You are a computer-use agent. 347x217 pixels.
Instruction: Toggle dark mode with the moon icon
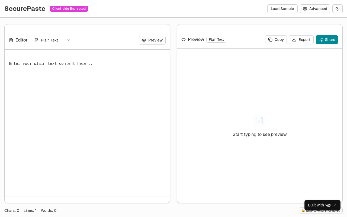click(338, 9)
